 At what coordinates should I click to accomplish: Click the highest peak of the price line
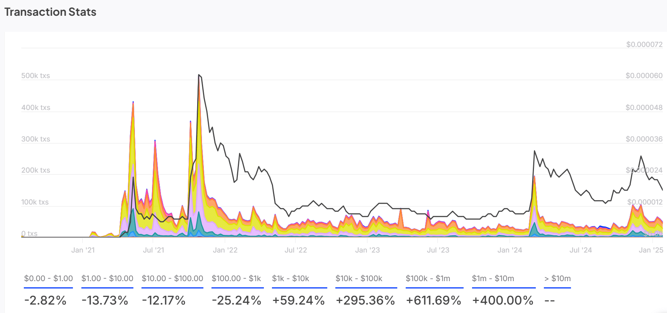point(199,75)
